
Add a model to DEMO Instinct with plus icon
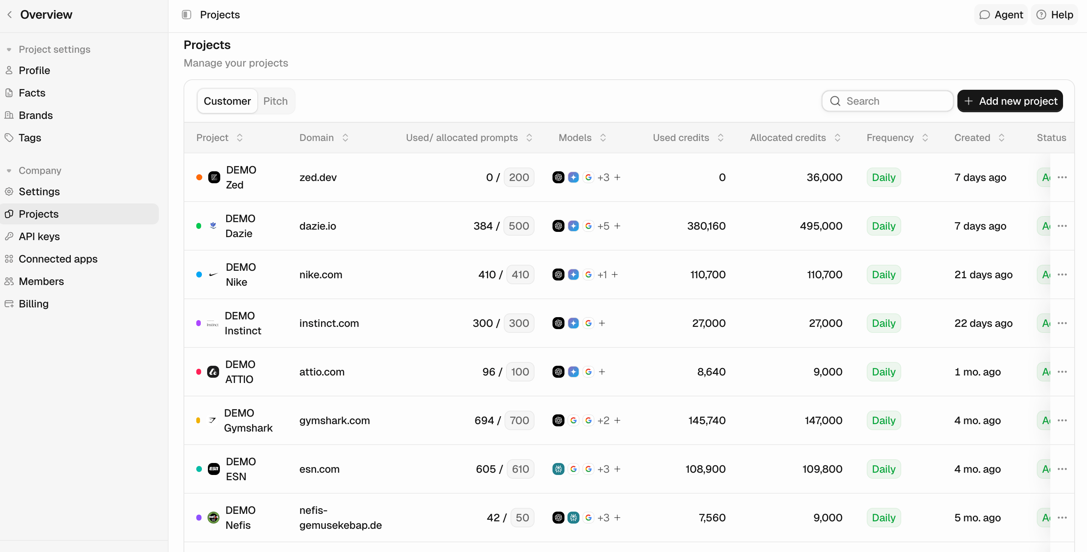click(602, 323)
